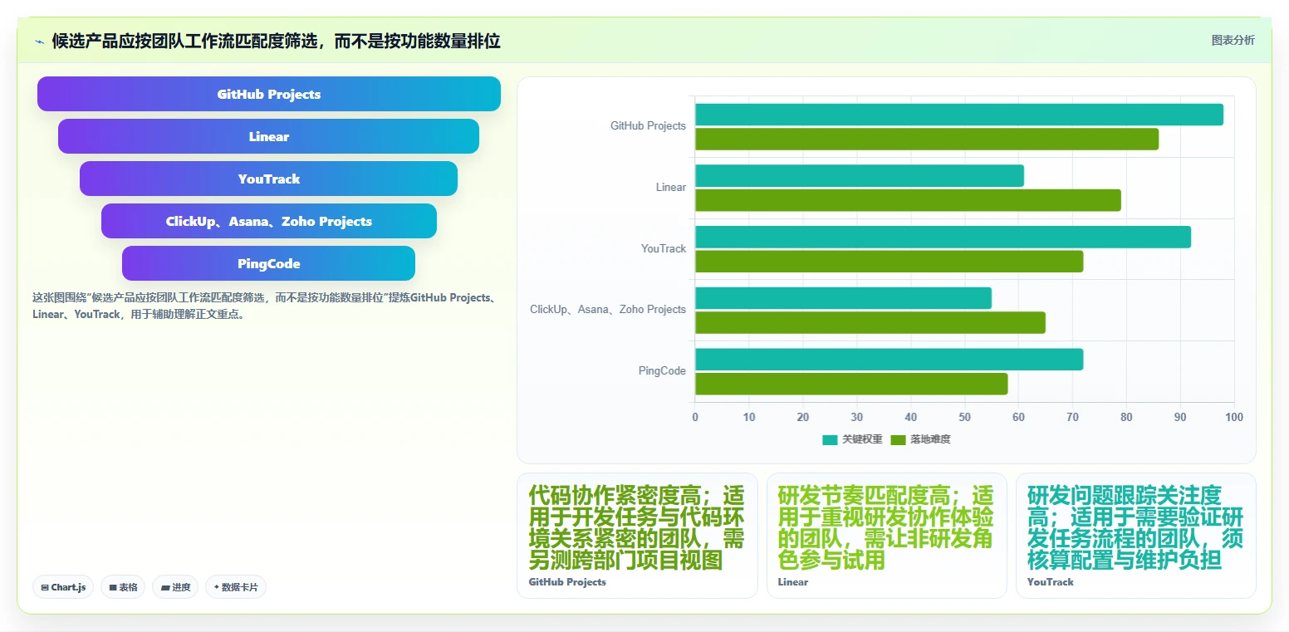Open the 代码协作紧密度高 data card text
Viewport: 1289px width, 632px height.
637,528
